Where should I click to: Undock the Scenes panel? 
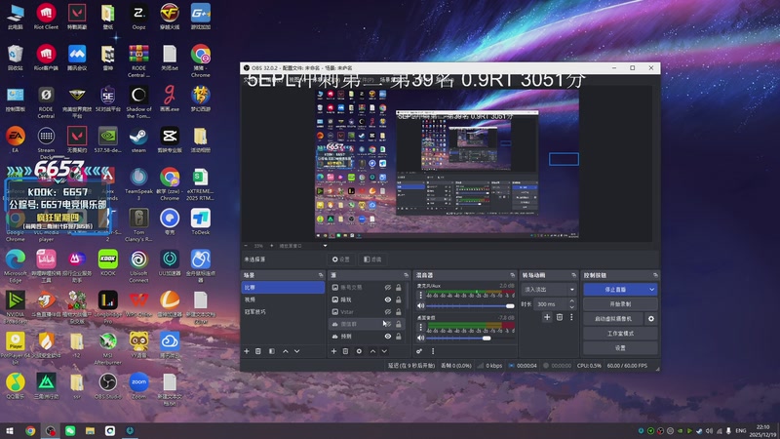point(321,275)
